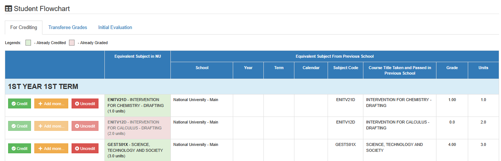
Task: Select the ENITV21D equivalent subject cell
Action: tap(138, 105)
